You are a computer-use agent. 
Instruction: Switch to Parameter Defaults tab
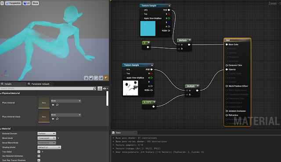tap(40, 84)
